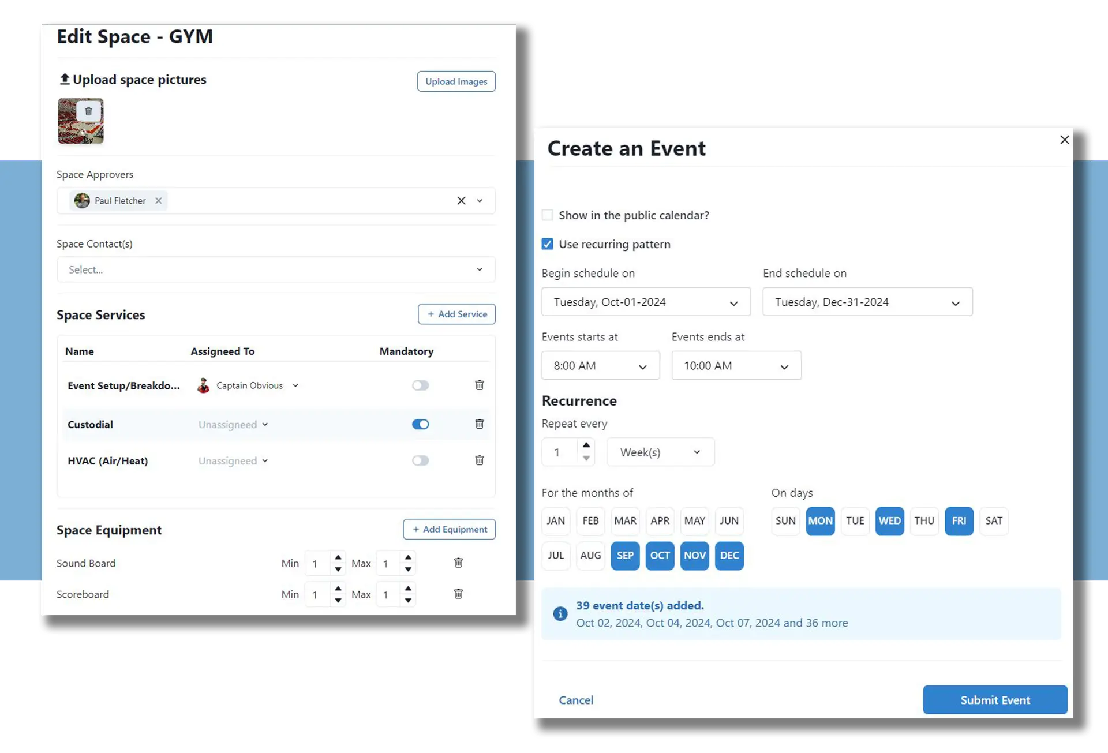Open Space Contact(s) Select dropdown

(276, 269)
